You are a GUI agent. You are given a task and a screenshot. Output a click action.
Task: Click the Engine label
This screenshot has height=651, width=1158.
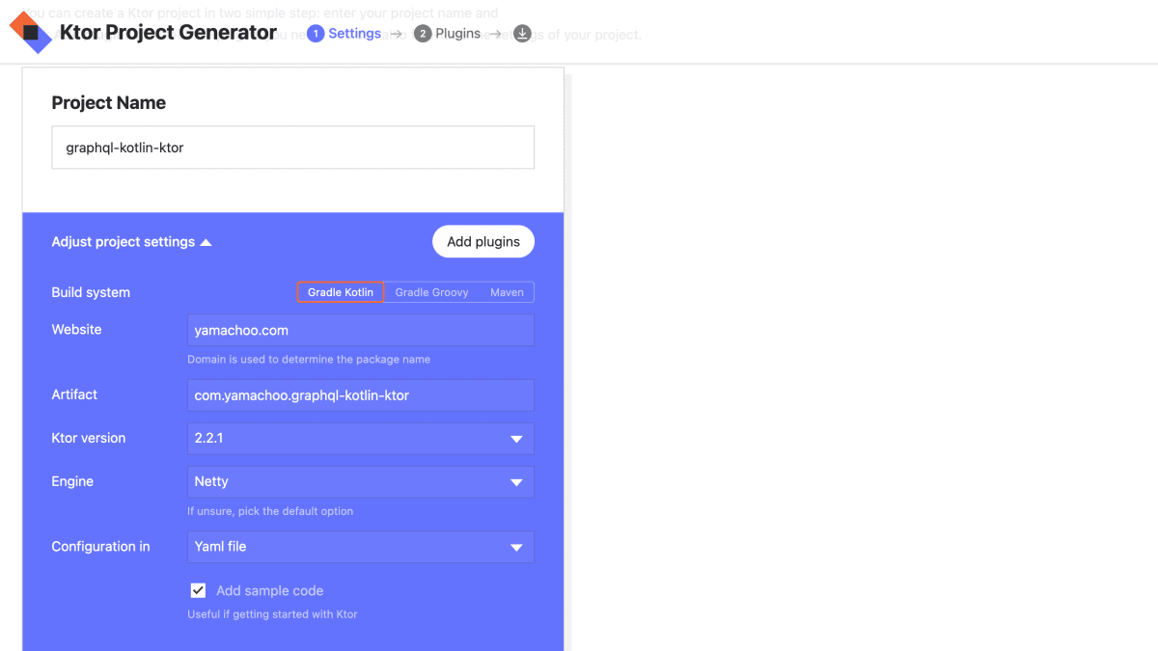(72, 481)
